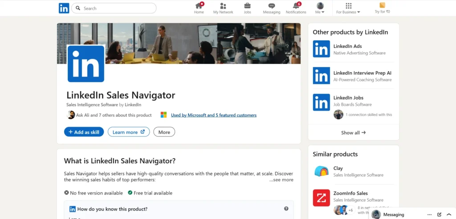Click LinkedIn icon beside How do you know

pyautogui.click(x=73, y=209)
